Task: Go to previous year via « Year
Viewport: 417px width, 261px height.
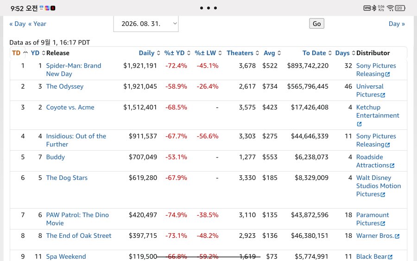Action: point(37,24)
